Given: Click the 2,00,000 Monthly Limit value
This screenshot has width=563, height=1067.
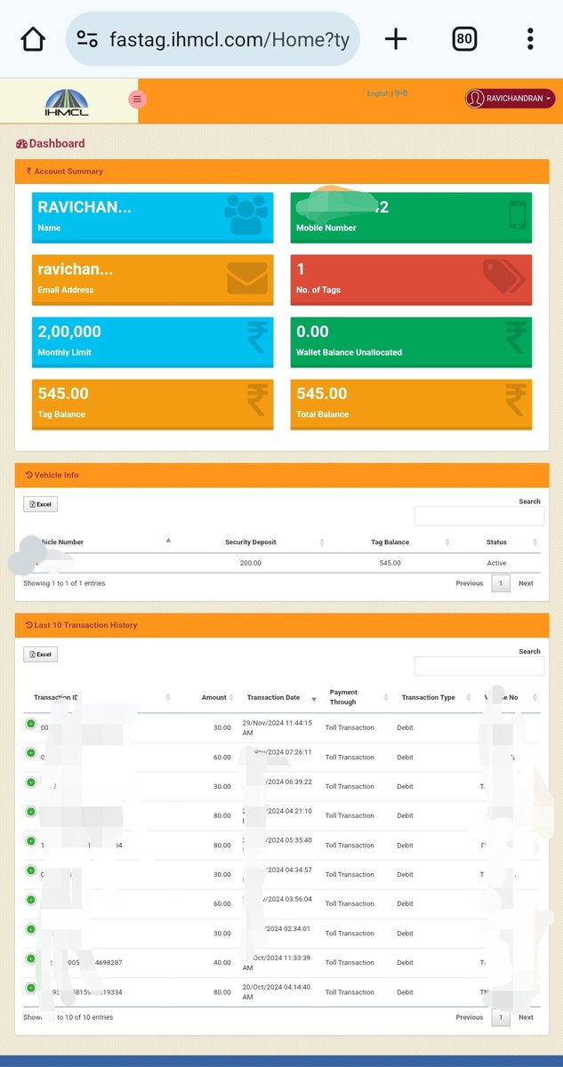Looking at the screenshot, I should 69,332.
